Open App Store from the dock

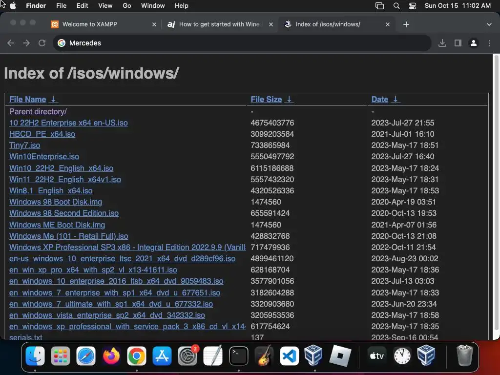coord(162,355)
